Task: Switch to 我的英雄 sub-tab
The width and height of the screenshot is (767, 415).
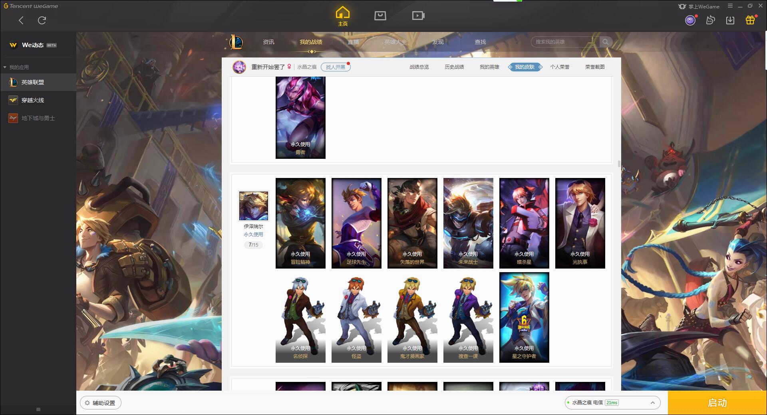Action: [x=489, y=67]
